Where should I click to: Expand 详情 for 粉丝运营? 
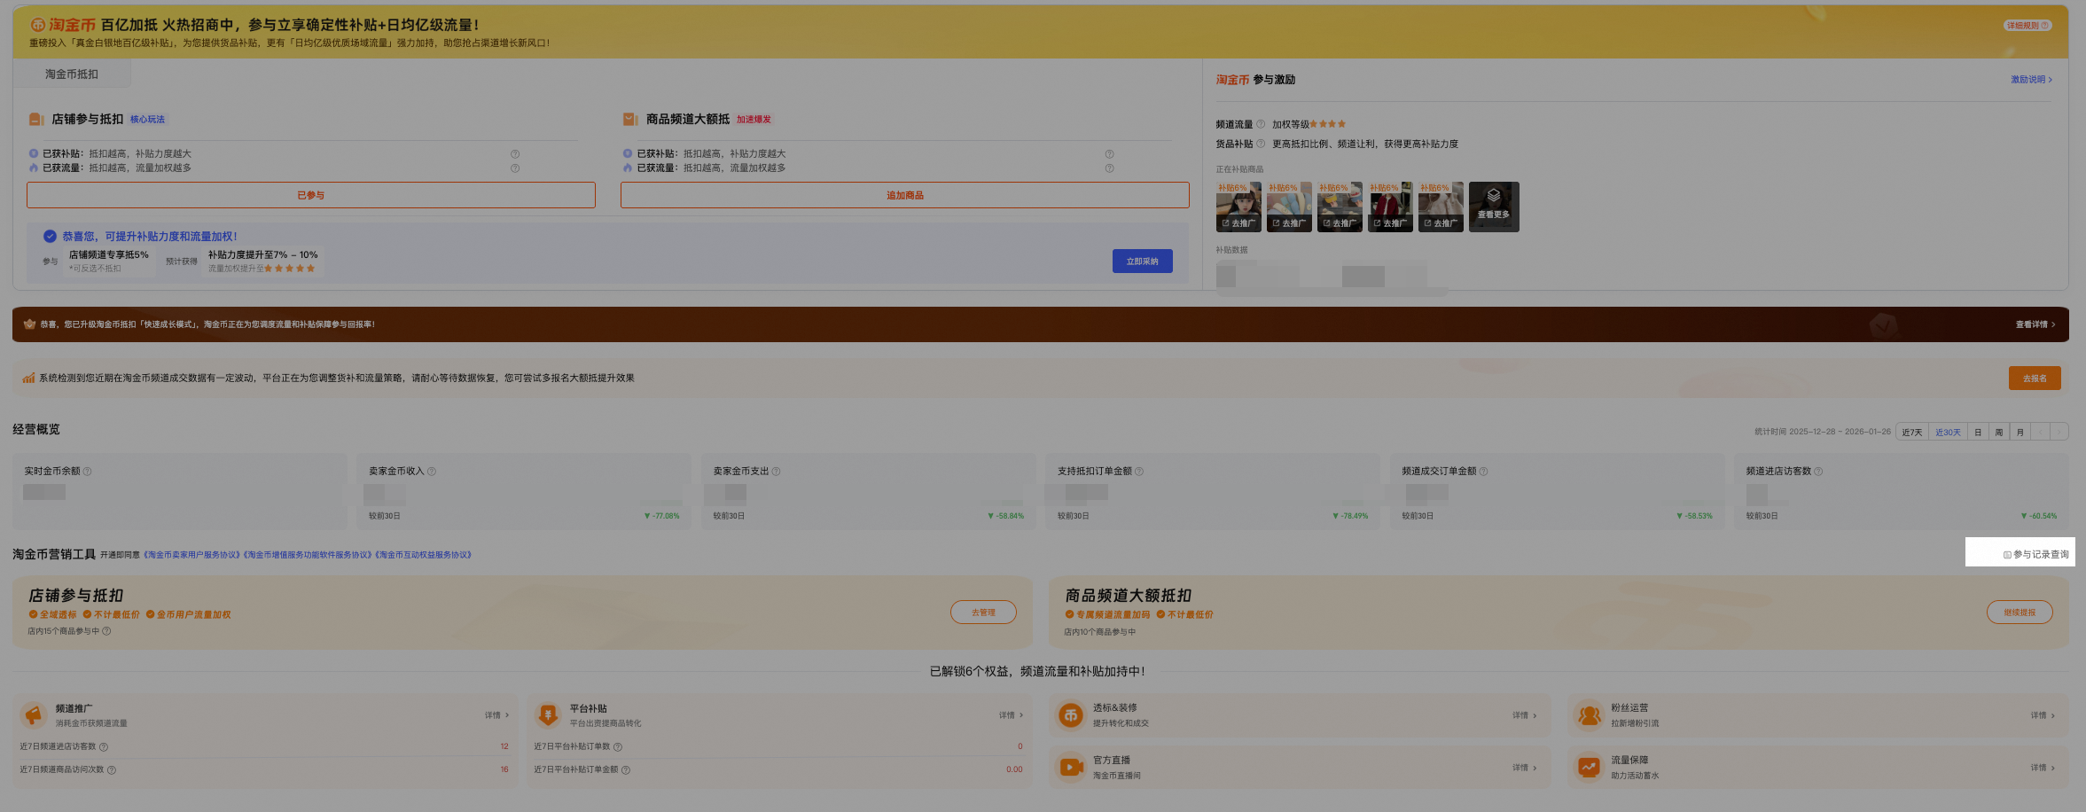(x=2043, y=715)
